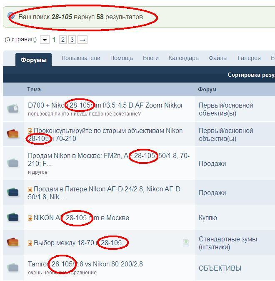Click the next page arrow button
The height and width of the screenshot is (281, 275).
tap(82, 40)
